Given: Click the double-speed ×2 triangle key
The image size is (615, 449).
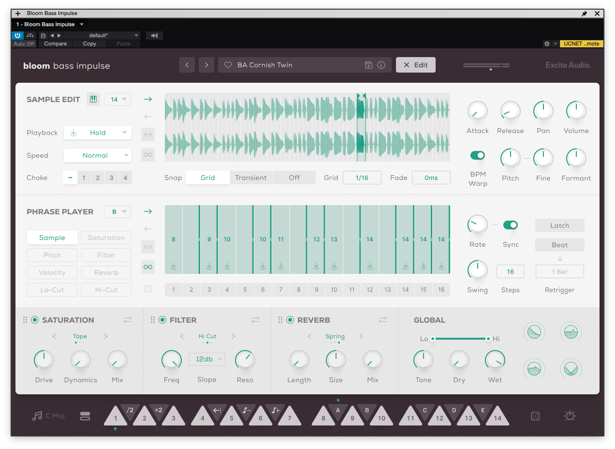Looking at the screenshot, I should click(x=159, y=410).
